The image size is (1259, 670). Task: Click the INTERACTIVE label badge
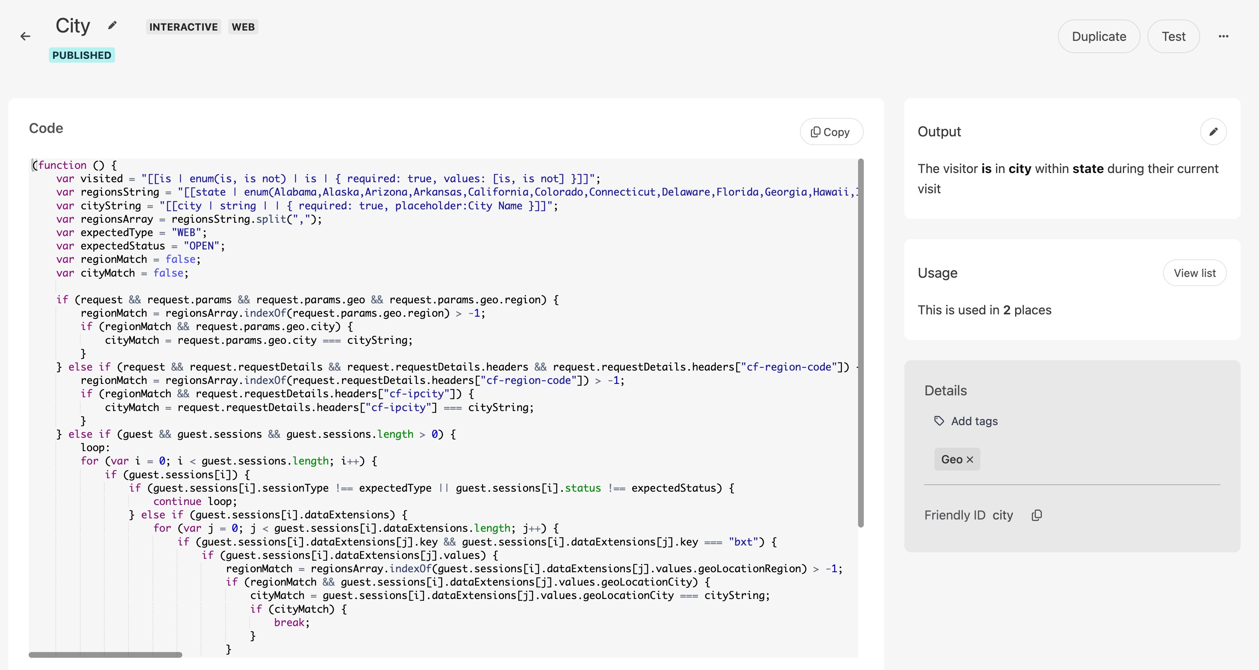pos(183,27)
